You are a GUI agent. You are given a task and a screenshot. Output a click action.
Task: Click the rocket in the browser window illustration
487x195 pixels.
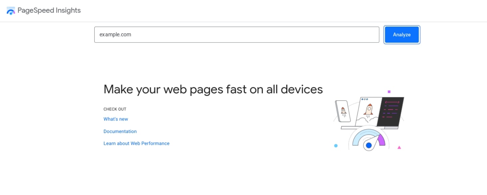[369, 109]
